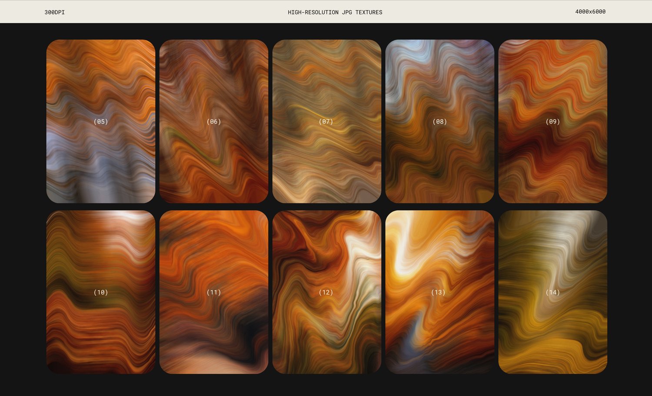Screen dimensions: 652x396
Task: Click the 4000x6000 dimensions text
Action: (590, 12)
